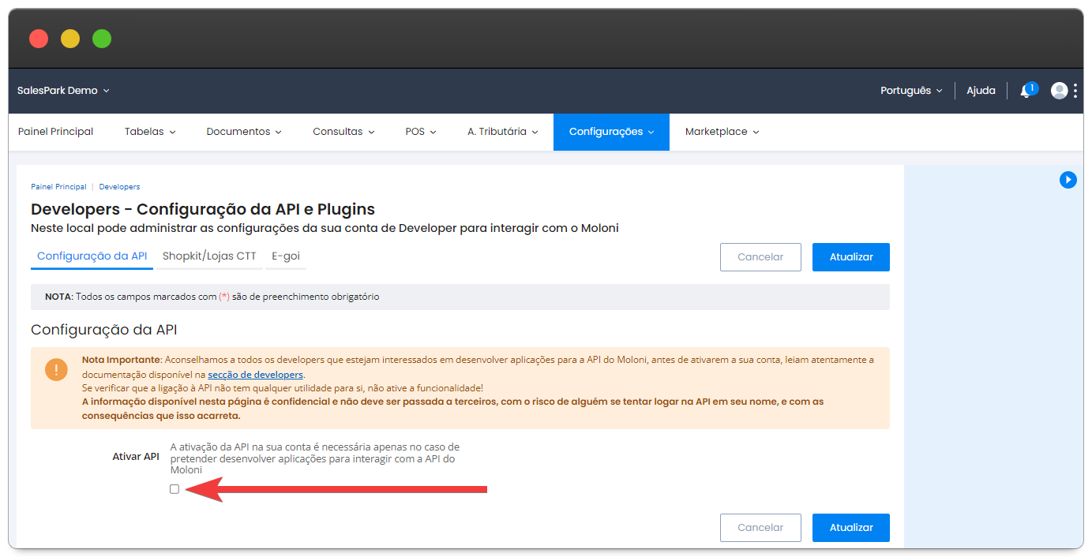The height and width of the screenshot is (557, 1092).
Task: Click the orange warning exclamation icon
Action: tap(56, 369)
